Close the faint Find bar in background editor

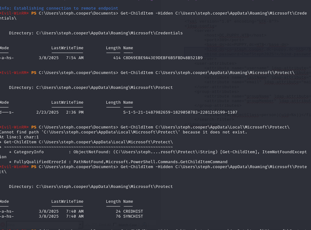click(x=2, y=225)
